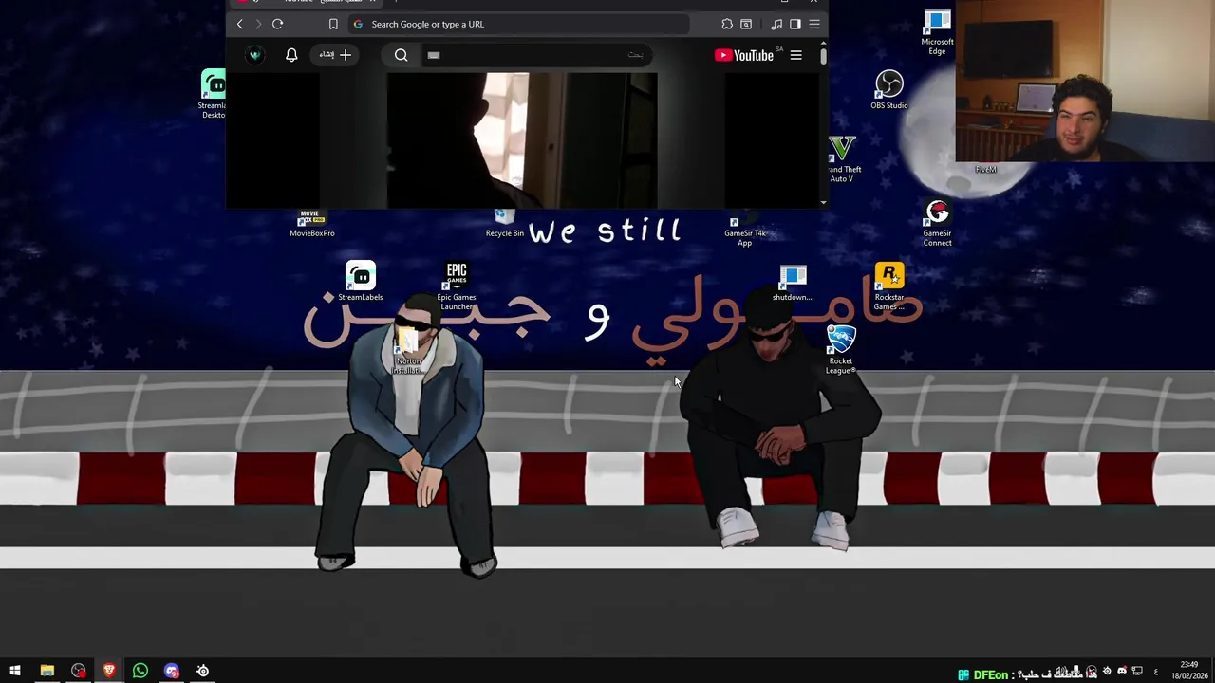This screenshot has height=683, width=1215.
Task: Click into the YouTube search field
Action: [536, 55]
